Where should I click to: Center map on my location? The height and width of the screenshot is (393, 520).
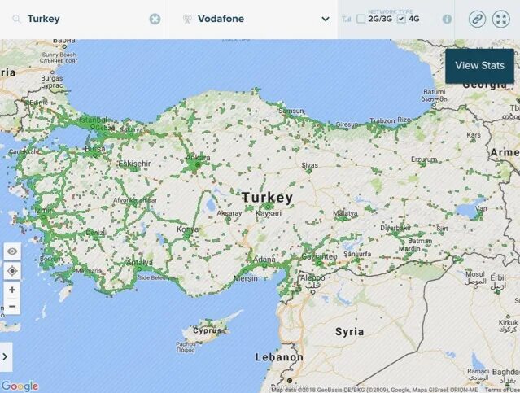coord(12,271)
